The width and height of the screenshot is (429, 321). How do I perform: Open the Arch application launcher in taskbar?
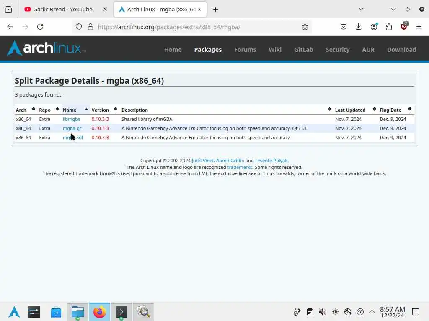14,312
